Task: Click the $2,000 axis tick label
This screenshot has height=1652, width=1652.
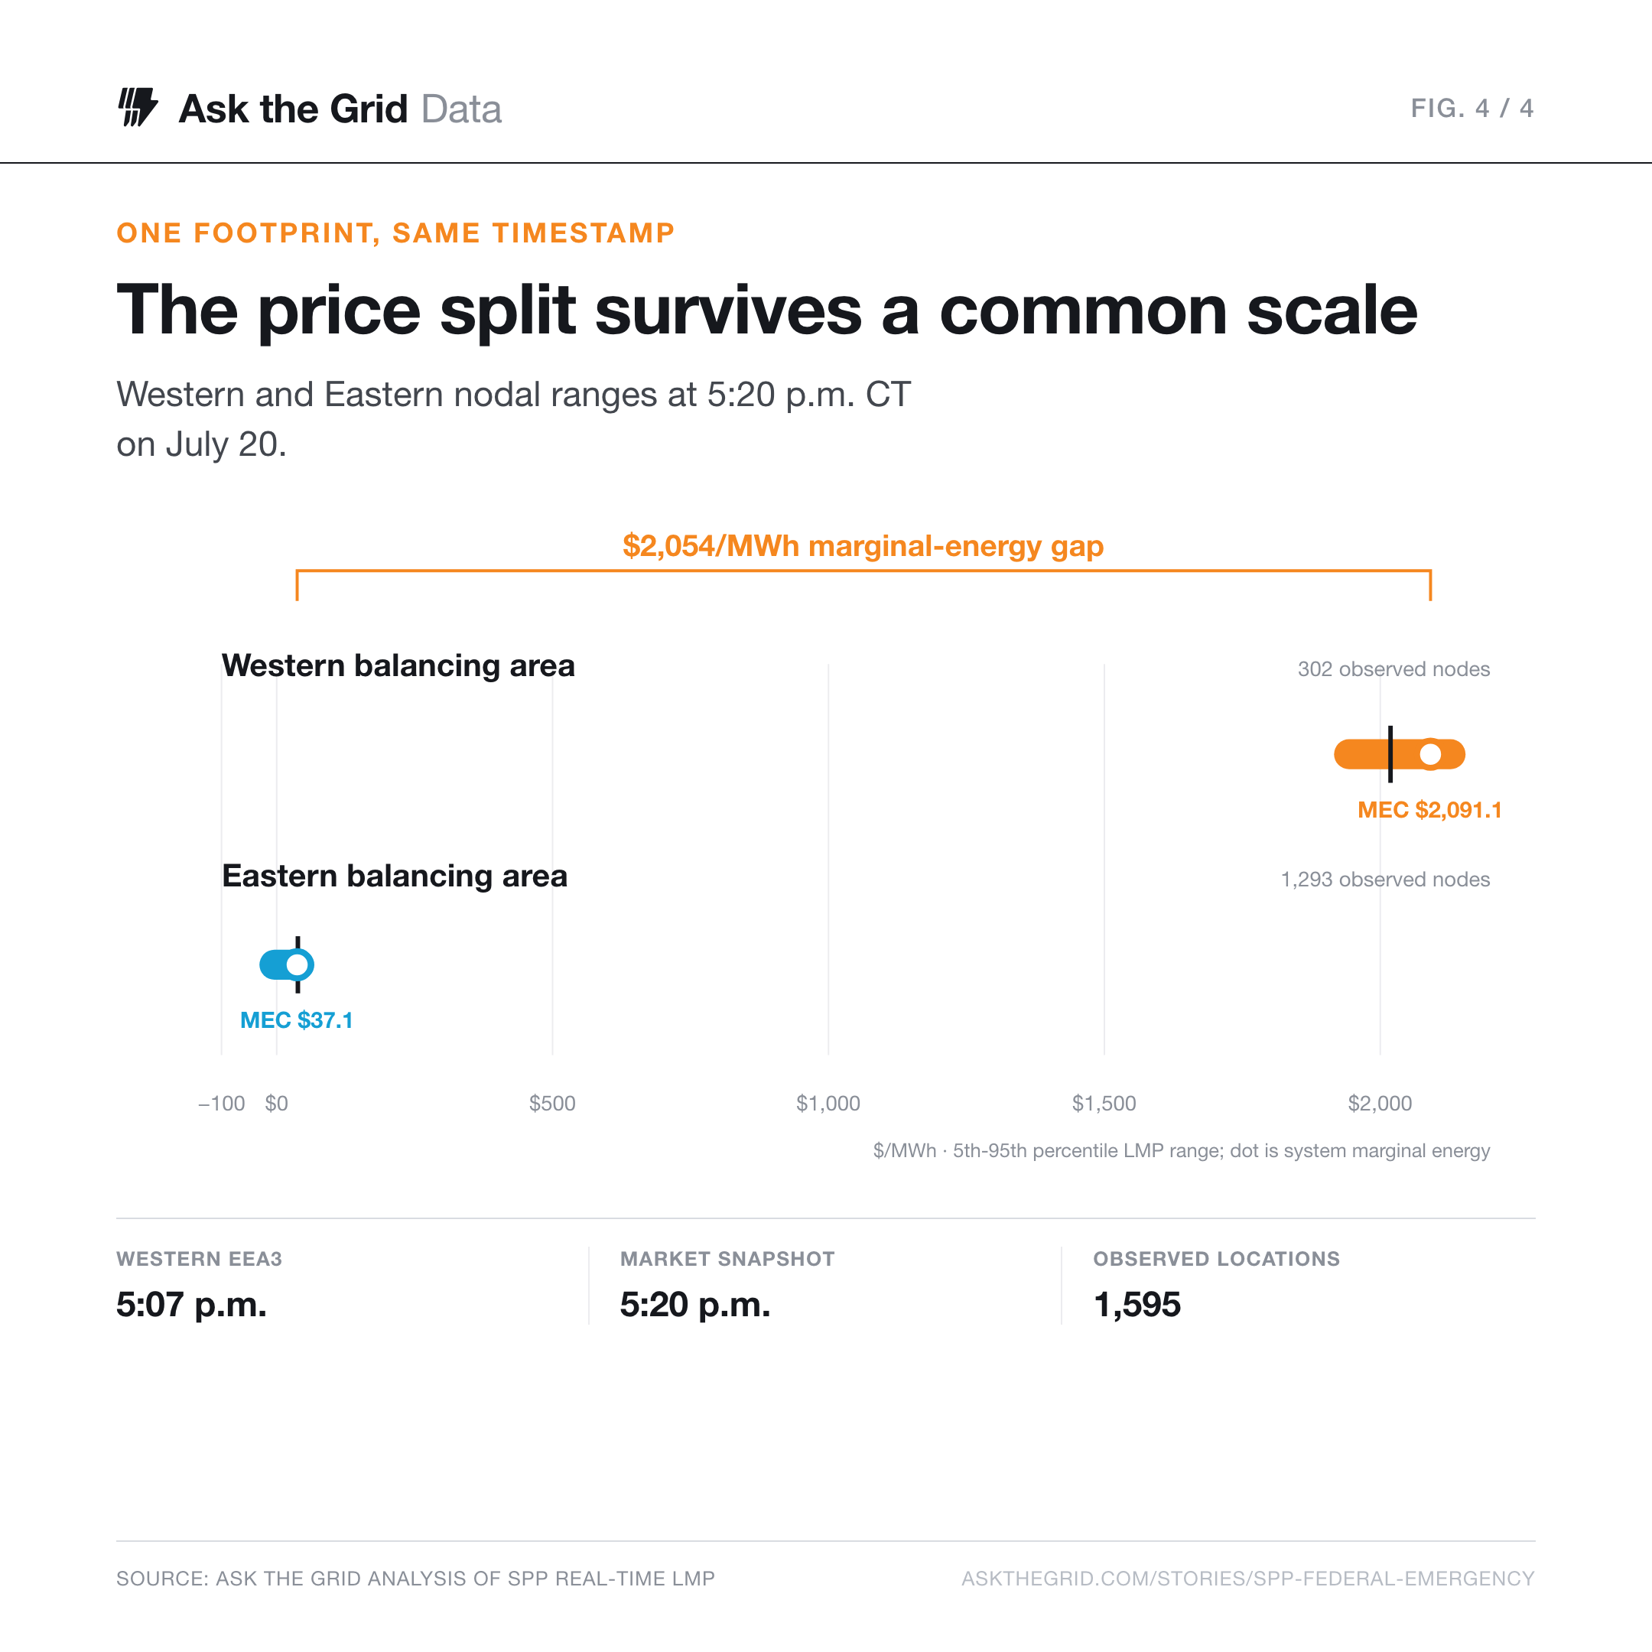Action: pos(1380,1103)
